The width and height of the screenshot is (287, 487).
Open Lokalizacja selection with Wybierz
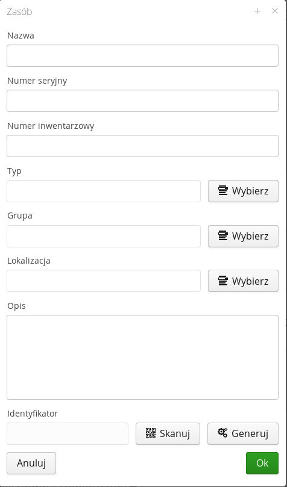pos(243,281)
